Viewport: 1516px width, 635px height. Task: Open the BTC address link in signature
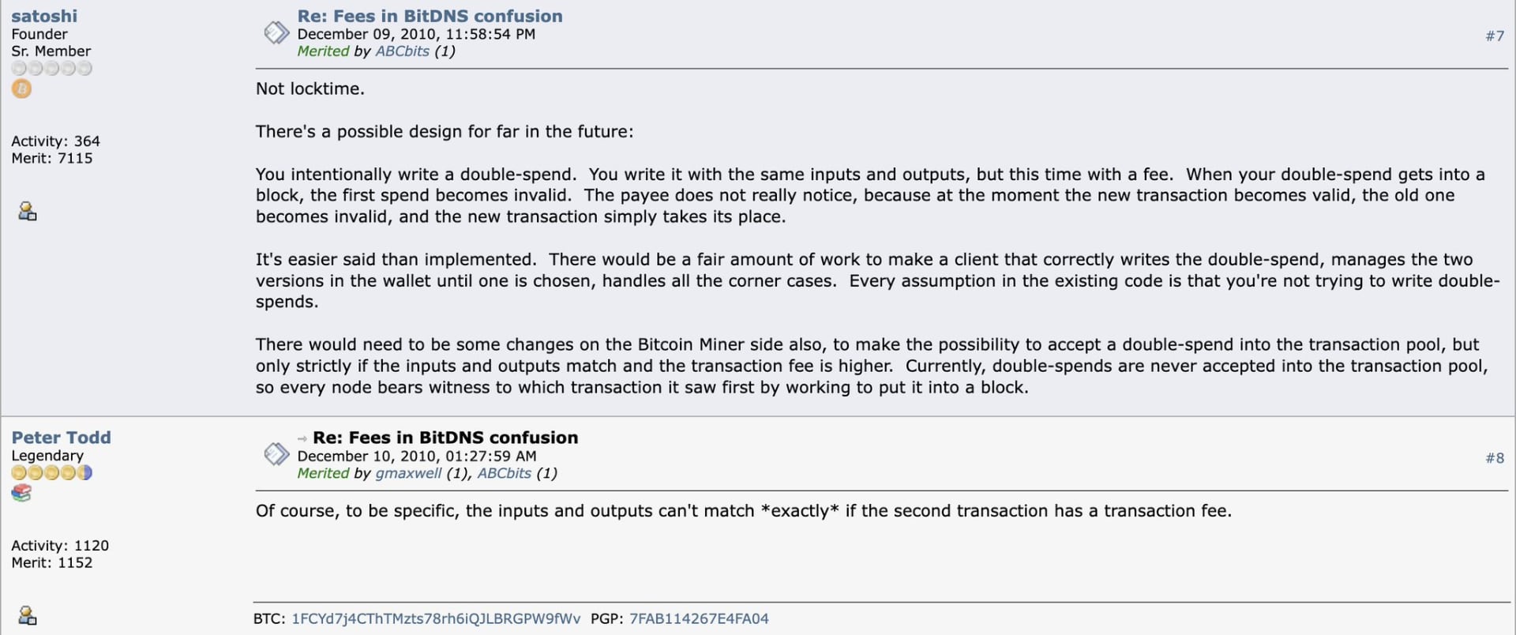click(x=436, y=619)
